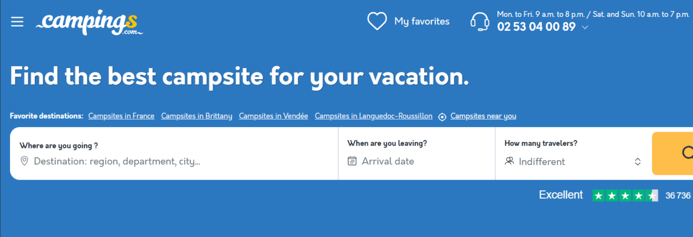Screen dimensions: 693x237
Task: Expand the phone number chevron
Action: [585, 27]
